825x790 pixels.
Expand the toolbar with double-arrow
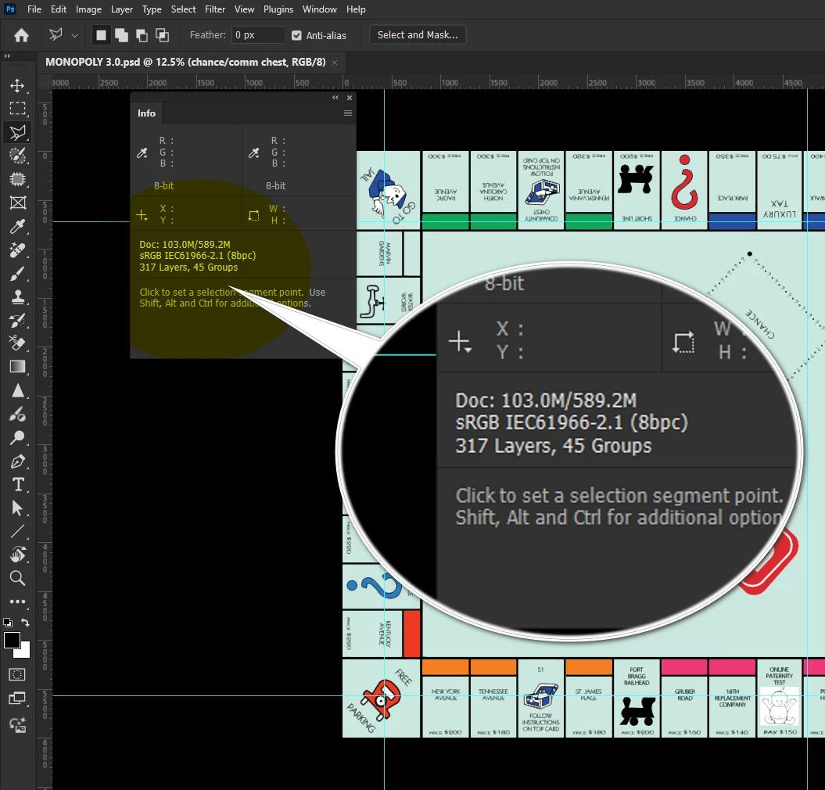click(7, 56)
